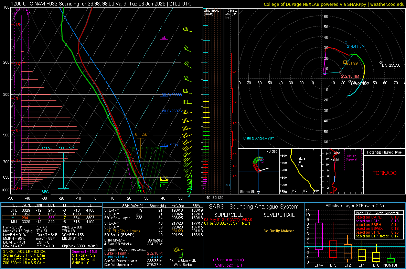Image resolution: width=406 pixels, height=269 pixels.
Task: Select the MU parcel row in table
Action: (52, 221)
